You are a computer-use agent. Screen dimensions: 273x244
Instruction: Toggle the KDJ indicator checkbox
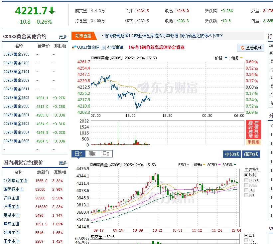pyautogui.click(x=246, y=239)
